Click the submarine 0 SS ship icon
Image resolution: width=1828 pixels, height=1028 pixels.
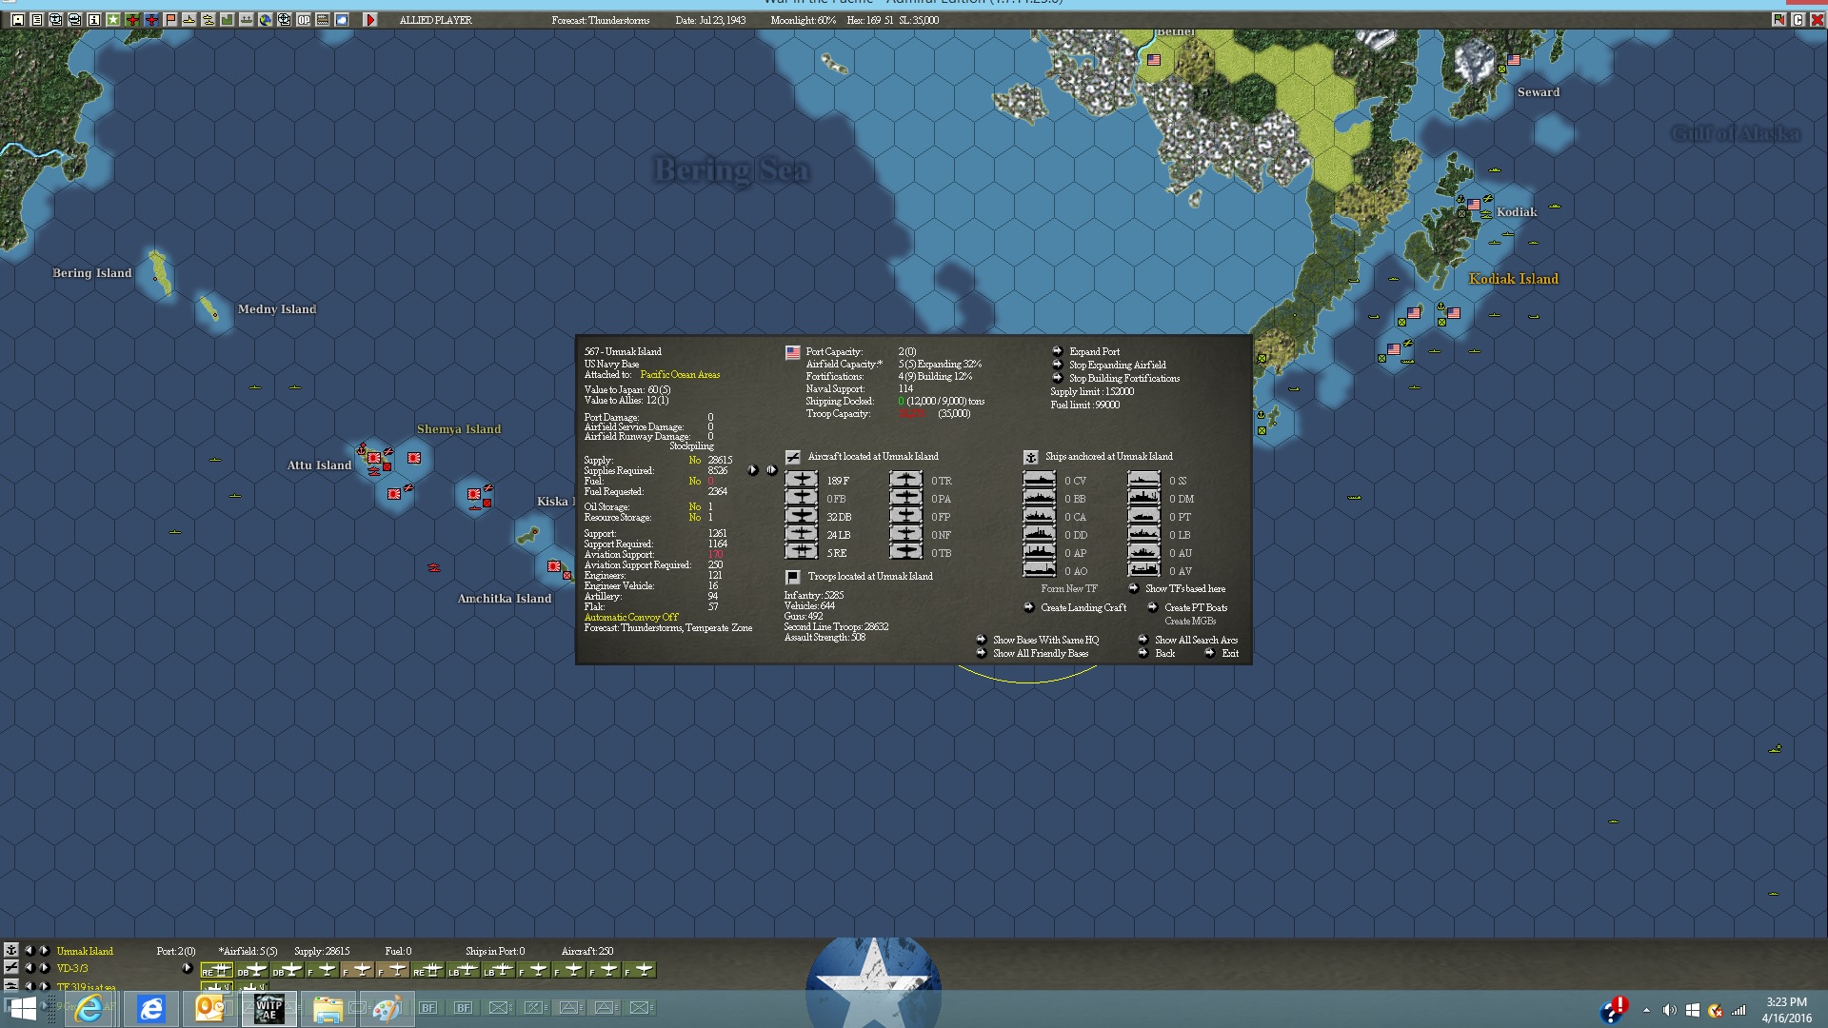click(x=1143, y=480)
